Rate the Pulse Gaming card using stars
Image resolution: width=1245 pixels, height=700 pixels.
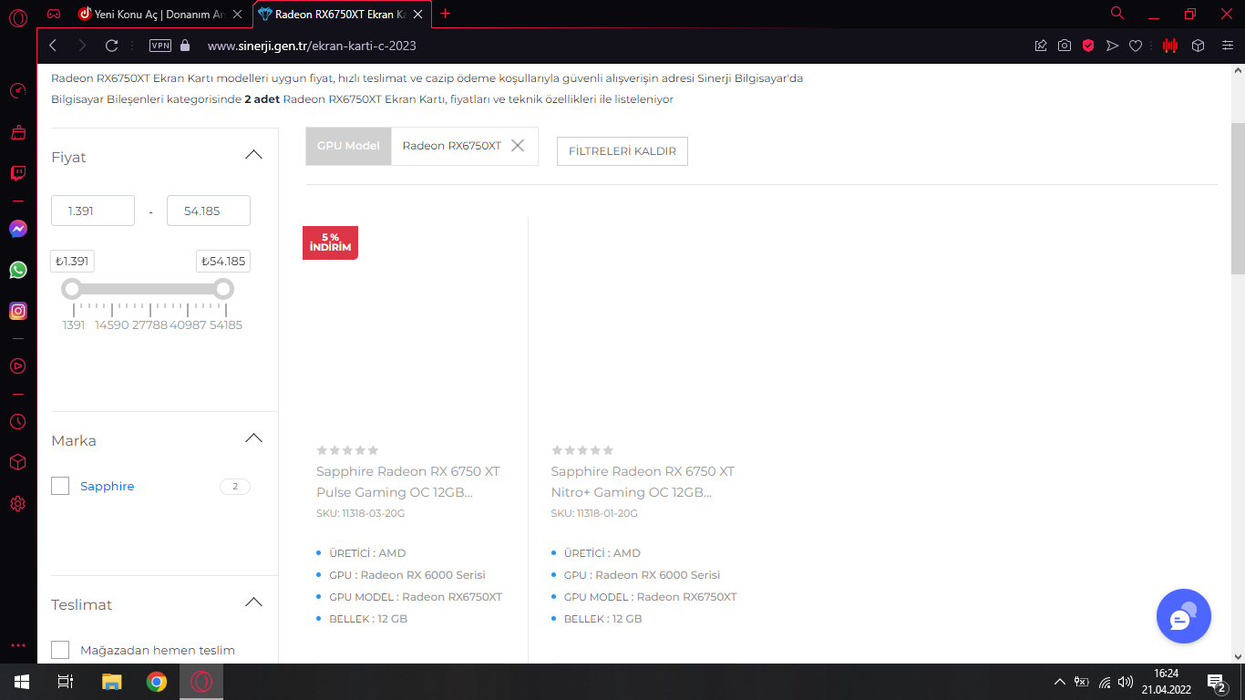(347, 450)
